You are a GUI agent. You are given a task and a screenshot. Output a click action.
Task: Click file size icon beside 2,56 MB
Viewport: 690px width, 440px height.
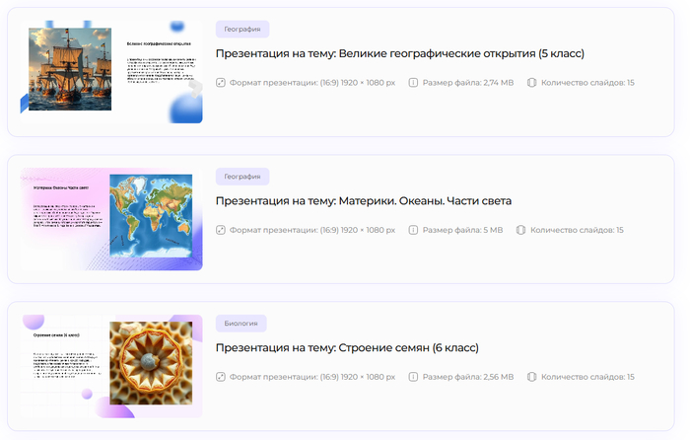[413, 377]
